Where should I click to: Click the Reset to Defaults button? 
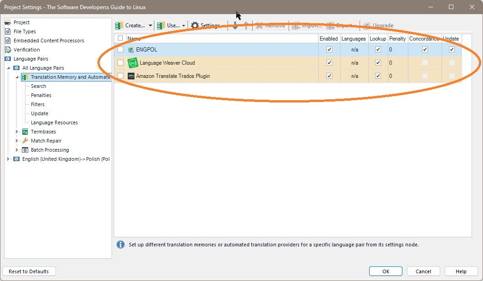pos(29,271)
